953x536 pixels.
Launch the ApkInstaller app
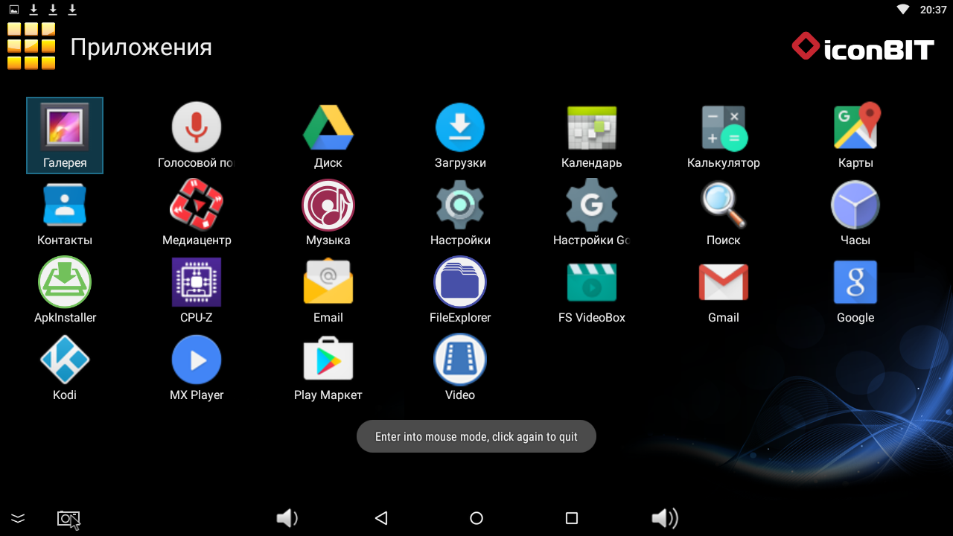pos(65,290)
